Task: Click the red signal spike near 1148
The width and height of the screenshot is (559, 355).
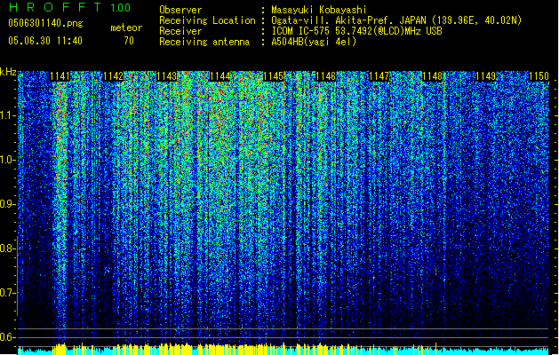Action: (x=435, y=272)
